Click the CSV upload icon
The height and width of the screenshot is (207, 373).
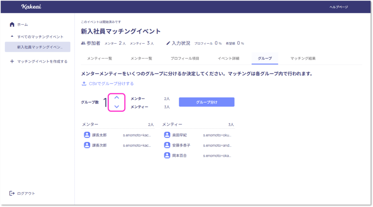(84, 84)
